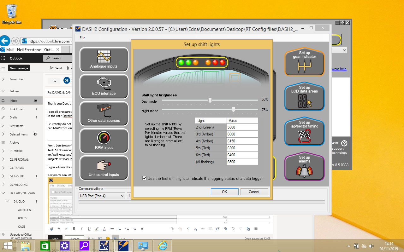Open Other data sources panel

[x=104, y=114]
